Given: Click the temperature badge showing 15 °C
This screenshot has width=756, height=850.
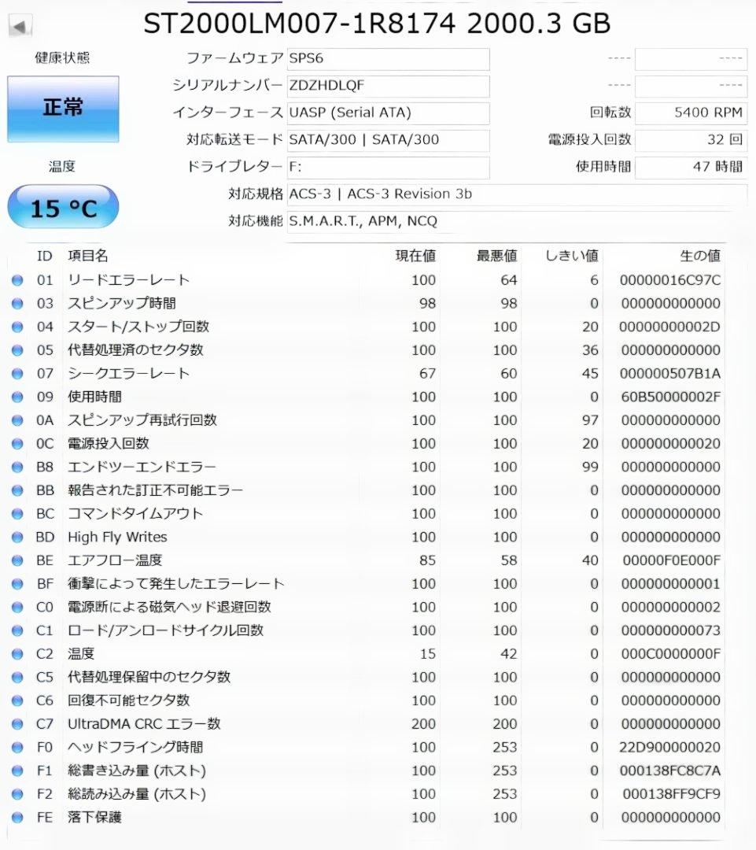Looking at the screenshot, I should [62, 205].
